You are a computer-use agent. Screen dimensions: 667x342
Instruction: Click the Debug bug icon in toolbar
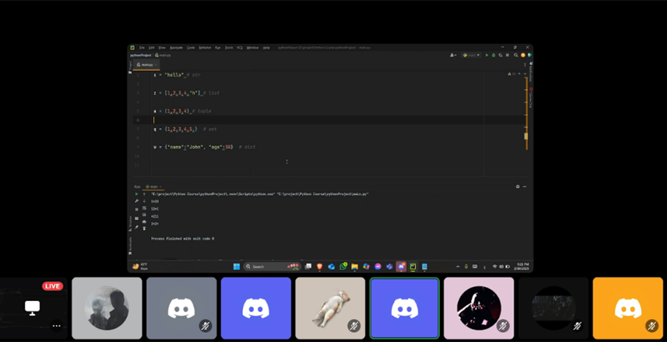tap(494, 55)
